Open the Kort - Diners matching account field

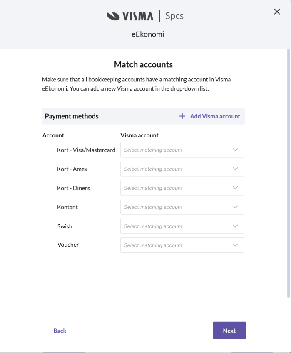[x=182, y=188]
